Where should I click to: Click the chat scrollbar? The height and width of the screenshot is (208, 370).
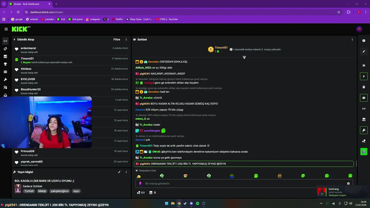(356, 164)
